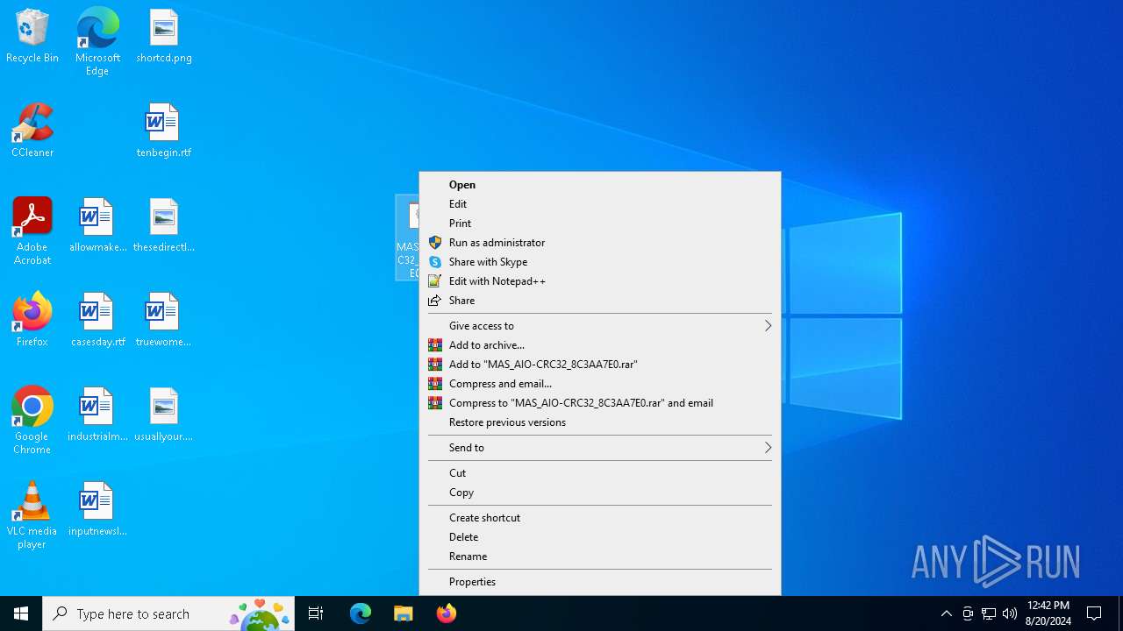
Task: Choose Edit from the context menu
Action: coord(600,204)
